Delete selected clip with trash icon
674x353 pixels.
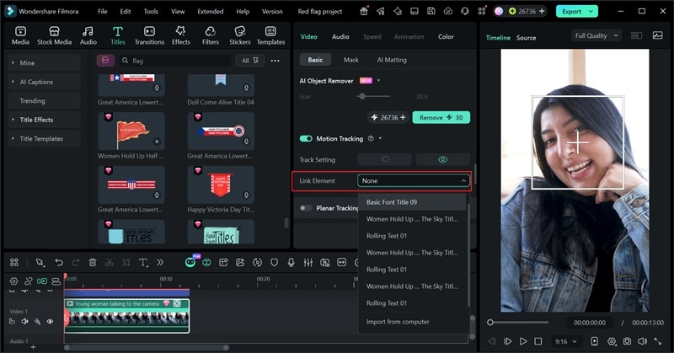93,262
